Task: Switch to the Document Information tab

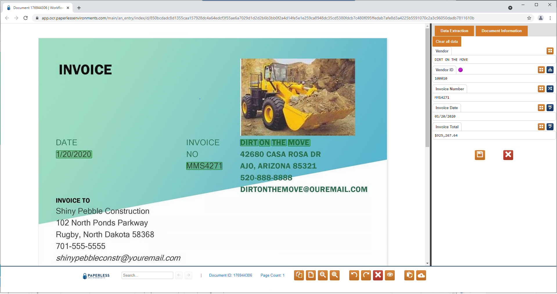Action: [x=502, y=31]
